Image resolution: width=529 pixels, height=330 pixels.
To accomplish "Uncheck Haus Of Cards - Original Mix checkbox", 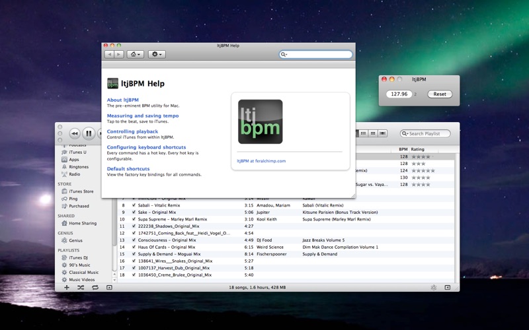I will (x=134, y=247).
